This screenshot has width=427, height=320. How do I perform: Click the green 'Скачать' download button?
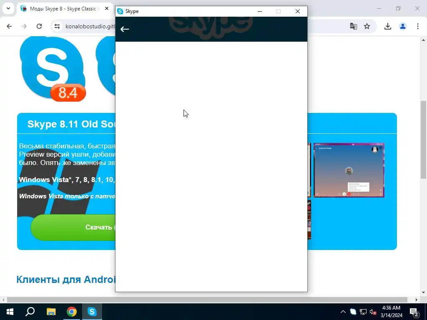tap(73, 227)
